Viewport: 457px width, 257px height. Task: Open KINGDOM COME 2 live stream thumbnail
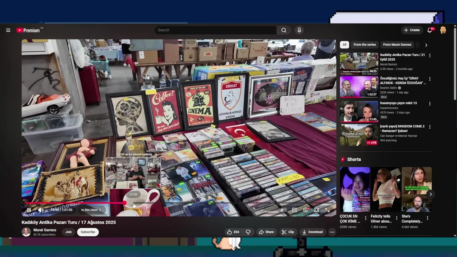click(x=359, y=135)
